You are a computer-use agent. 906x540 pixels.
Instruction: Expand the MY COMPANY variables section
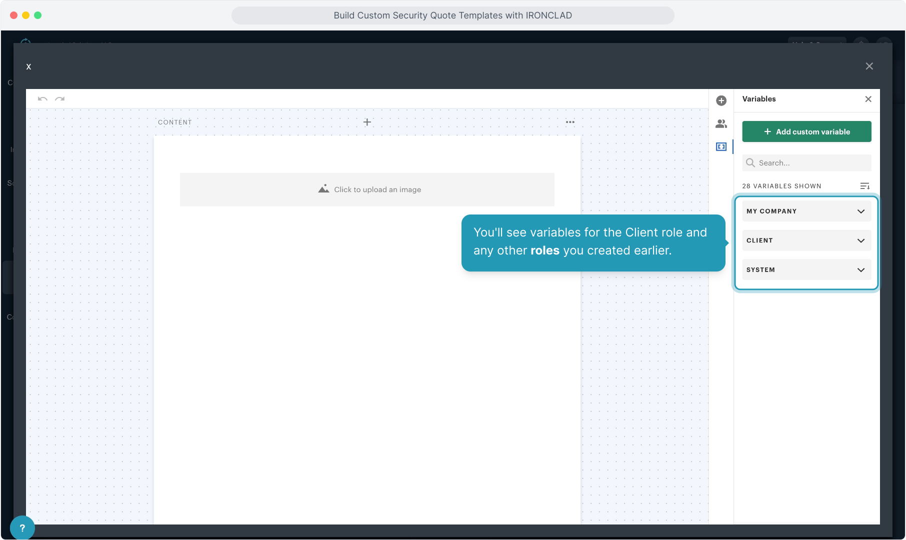point(806,211)
